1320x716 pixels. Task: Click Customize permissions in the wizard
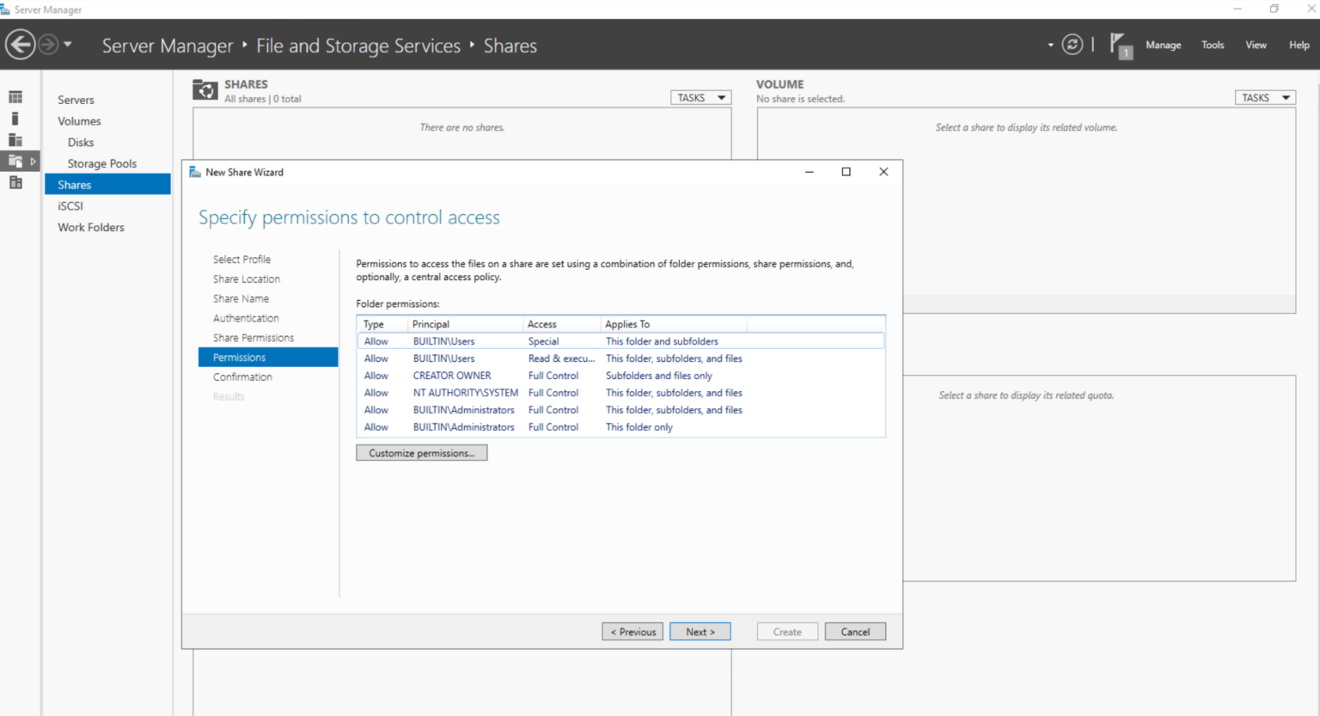click(421, 452)
